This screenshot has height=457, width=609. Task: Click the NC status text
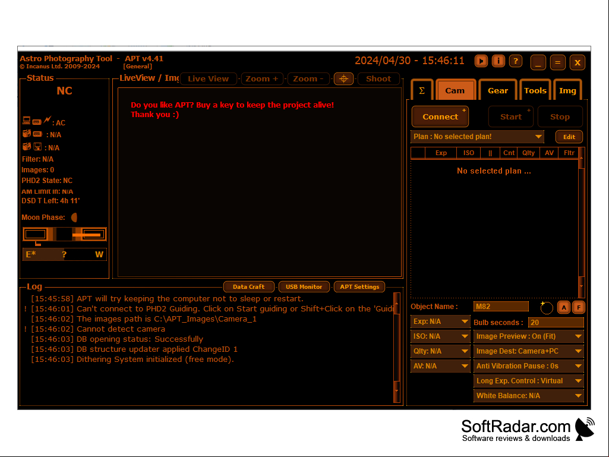pos(65,91)
